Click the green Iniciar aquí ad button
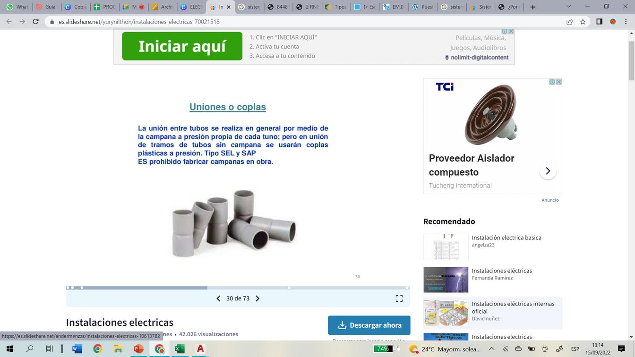 [x=182, y=46]
